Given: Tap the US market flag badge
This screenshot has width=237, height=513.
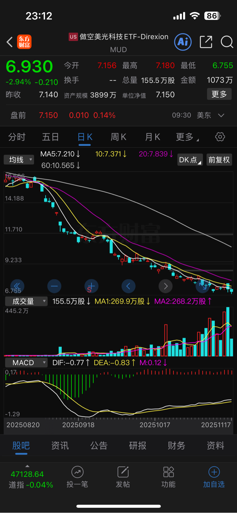Looking at the screenshot, I should click(73, 37).
